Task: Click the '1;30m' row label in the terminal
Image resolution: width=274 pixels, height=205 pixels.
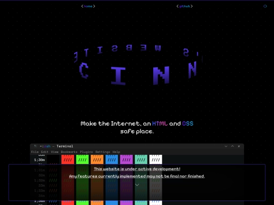Action: [x=40, y=159]
